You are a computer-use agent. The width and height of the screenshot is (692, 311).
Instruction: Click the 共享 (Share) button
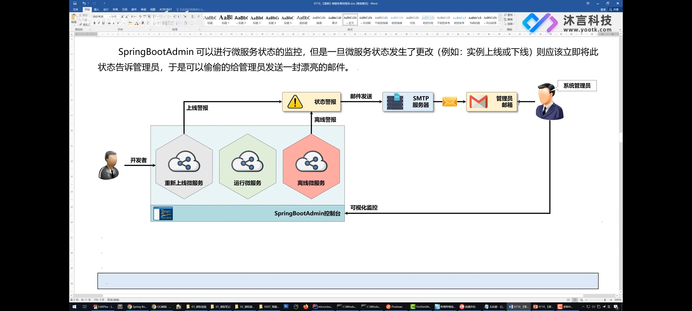(x=614, y=10)
